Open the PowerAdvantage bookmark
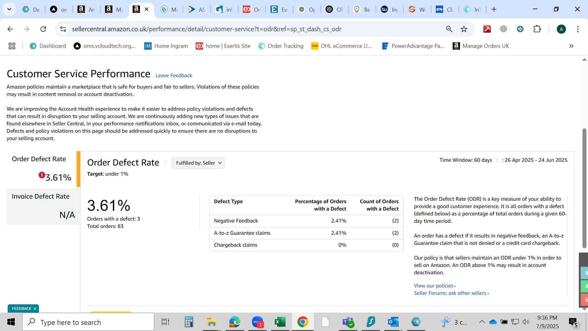 [x=413, y=46]
